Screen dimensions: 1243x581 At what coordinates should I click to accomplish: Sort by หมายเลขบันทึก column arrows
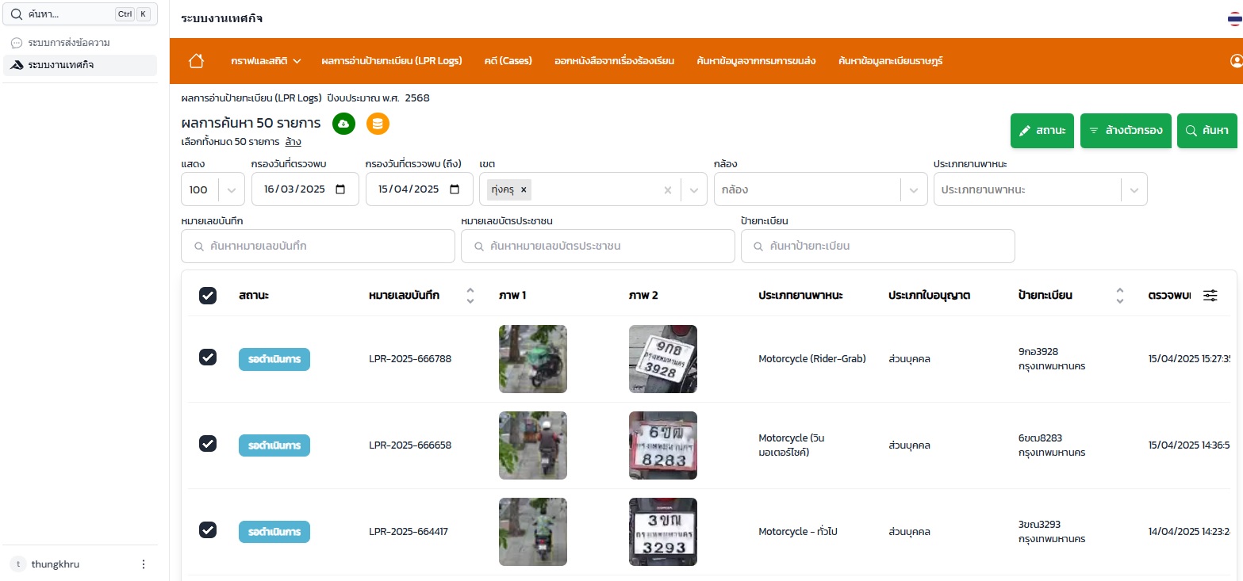(x=470, y=296)
